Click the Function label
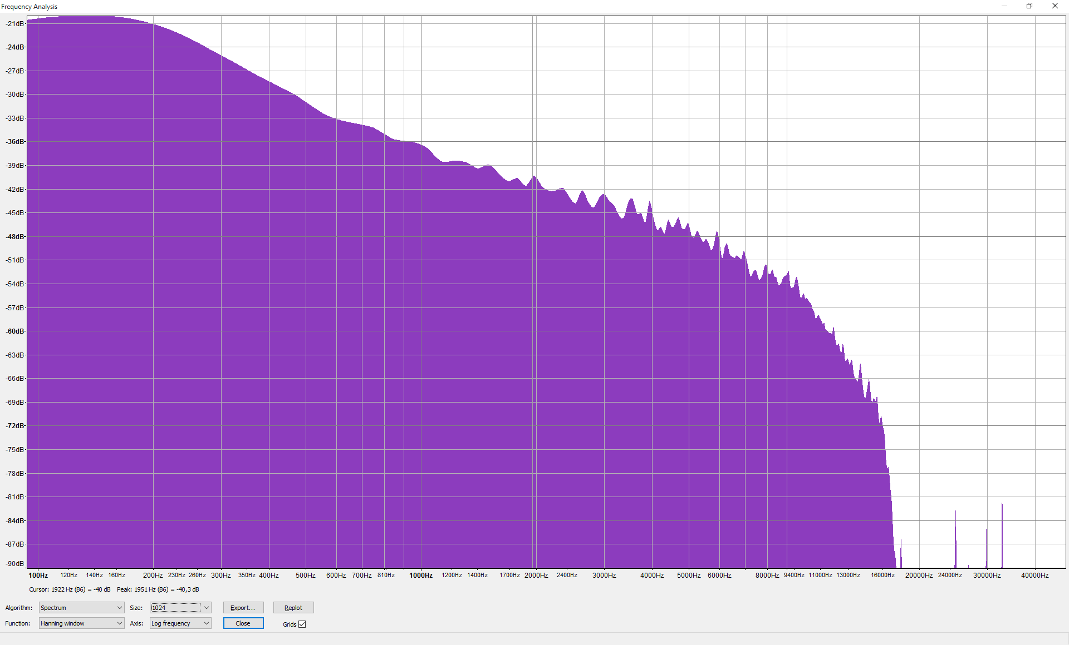 (18, 623)
